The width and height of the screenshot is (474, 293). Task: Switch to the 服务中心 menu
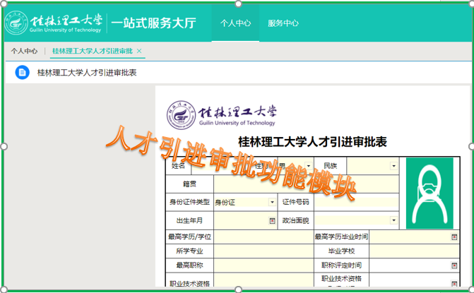[283, 23]
